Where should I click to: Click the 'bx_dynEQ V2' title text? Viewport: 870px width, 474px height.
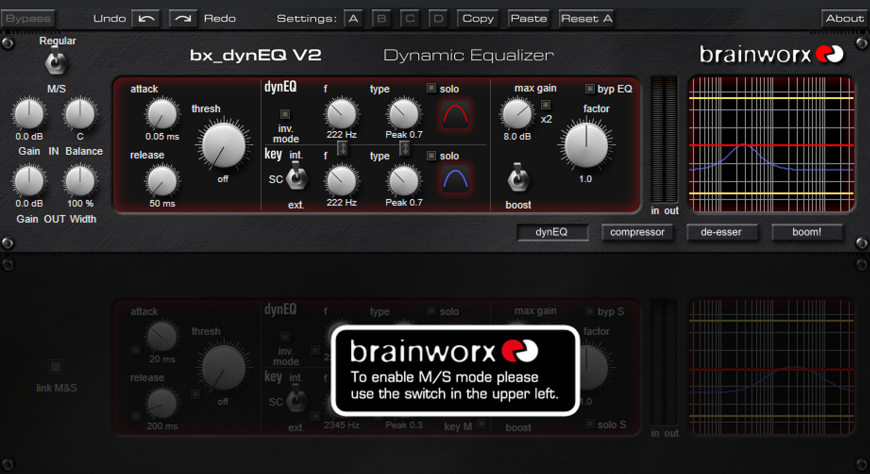[255, 55]
